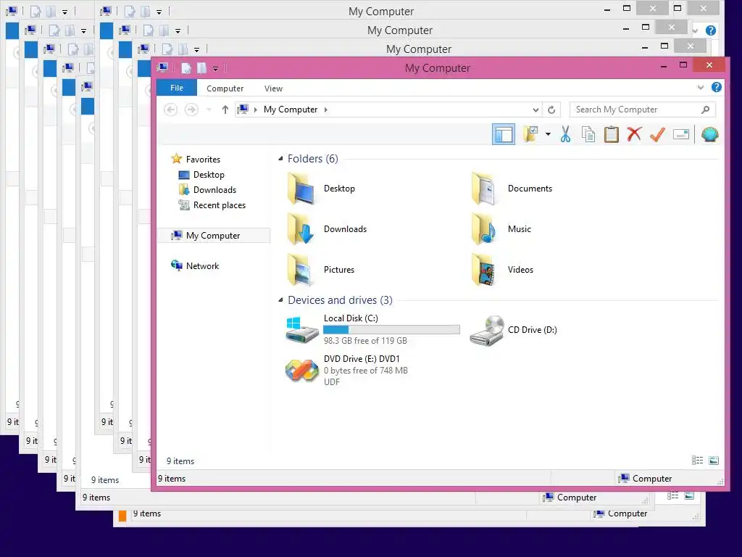Refresh the My Computer view
Screen dimensions: 742x557
pos(551,110)
